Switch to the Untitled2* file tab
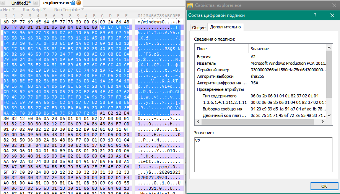This screenshot has width=340, height=194. tap(21, 3)
